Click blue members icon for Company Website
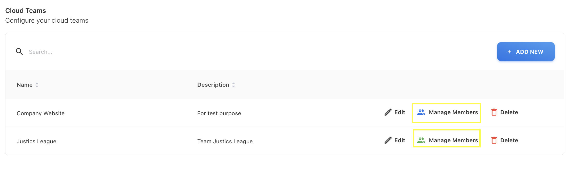 (421, 112)
